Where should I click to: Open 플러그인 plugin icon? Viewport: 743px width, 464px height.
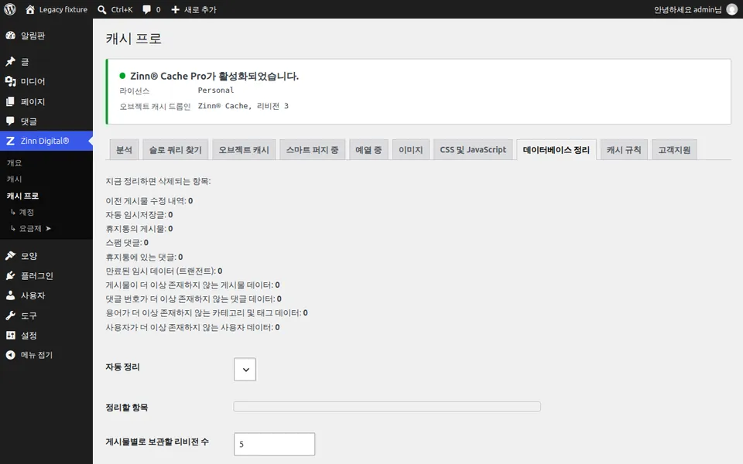pyautogui.click(x=10, y=275)
